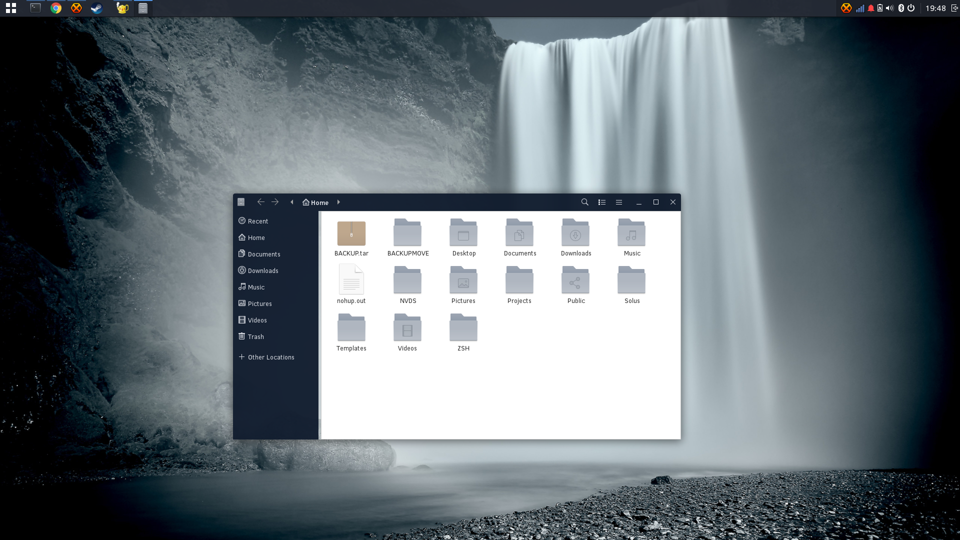Open Downloads in the sidebar
The image size is (960, 540).
276,270
